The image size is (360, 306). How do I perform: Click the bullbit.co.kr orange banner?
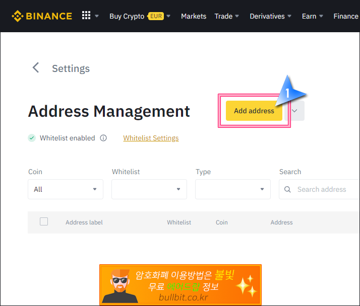[x=181, y=285]
